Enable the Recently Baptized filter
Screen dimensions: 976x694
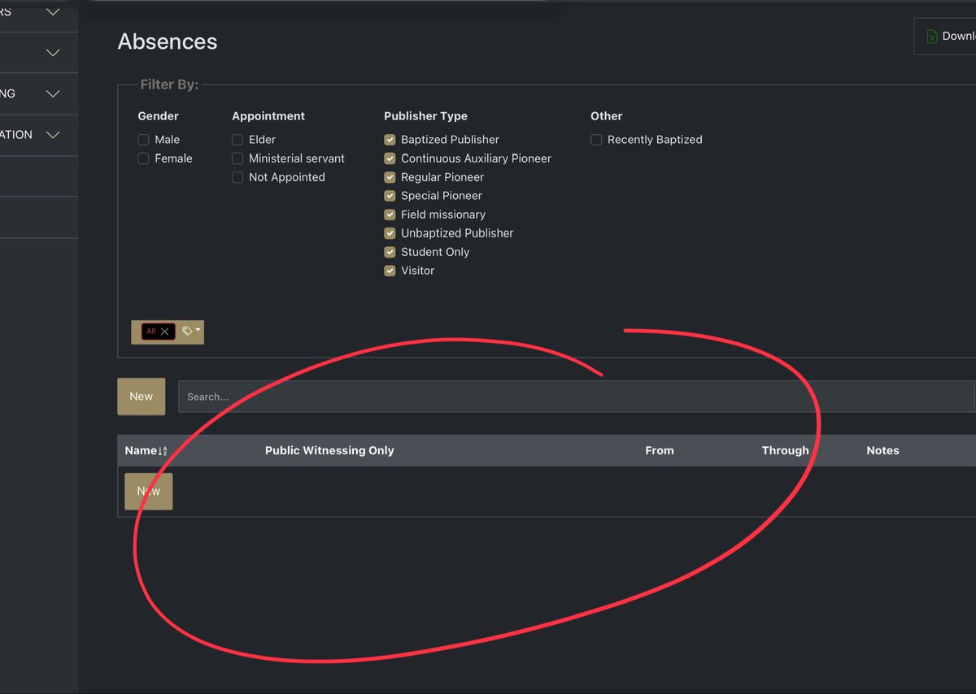(596, 140)
